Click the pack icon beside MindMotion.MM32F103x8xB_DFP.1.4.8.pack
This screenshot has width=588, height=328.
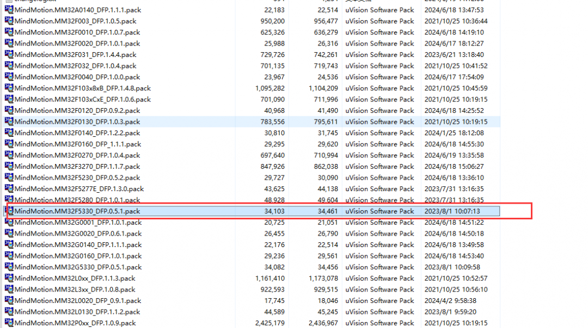click(x=9, y=89)
